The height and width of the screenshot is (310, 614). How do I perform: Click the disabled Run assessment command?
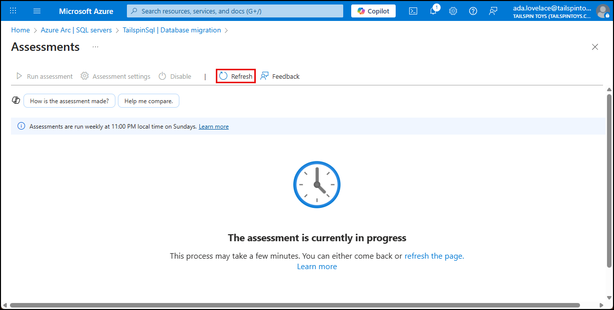pos(44,76)
